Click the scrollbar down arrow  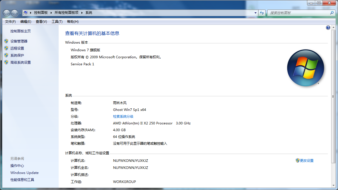click(x=333, y=185)
